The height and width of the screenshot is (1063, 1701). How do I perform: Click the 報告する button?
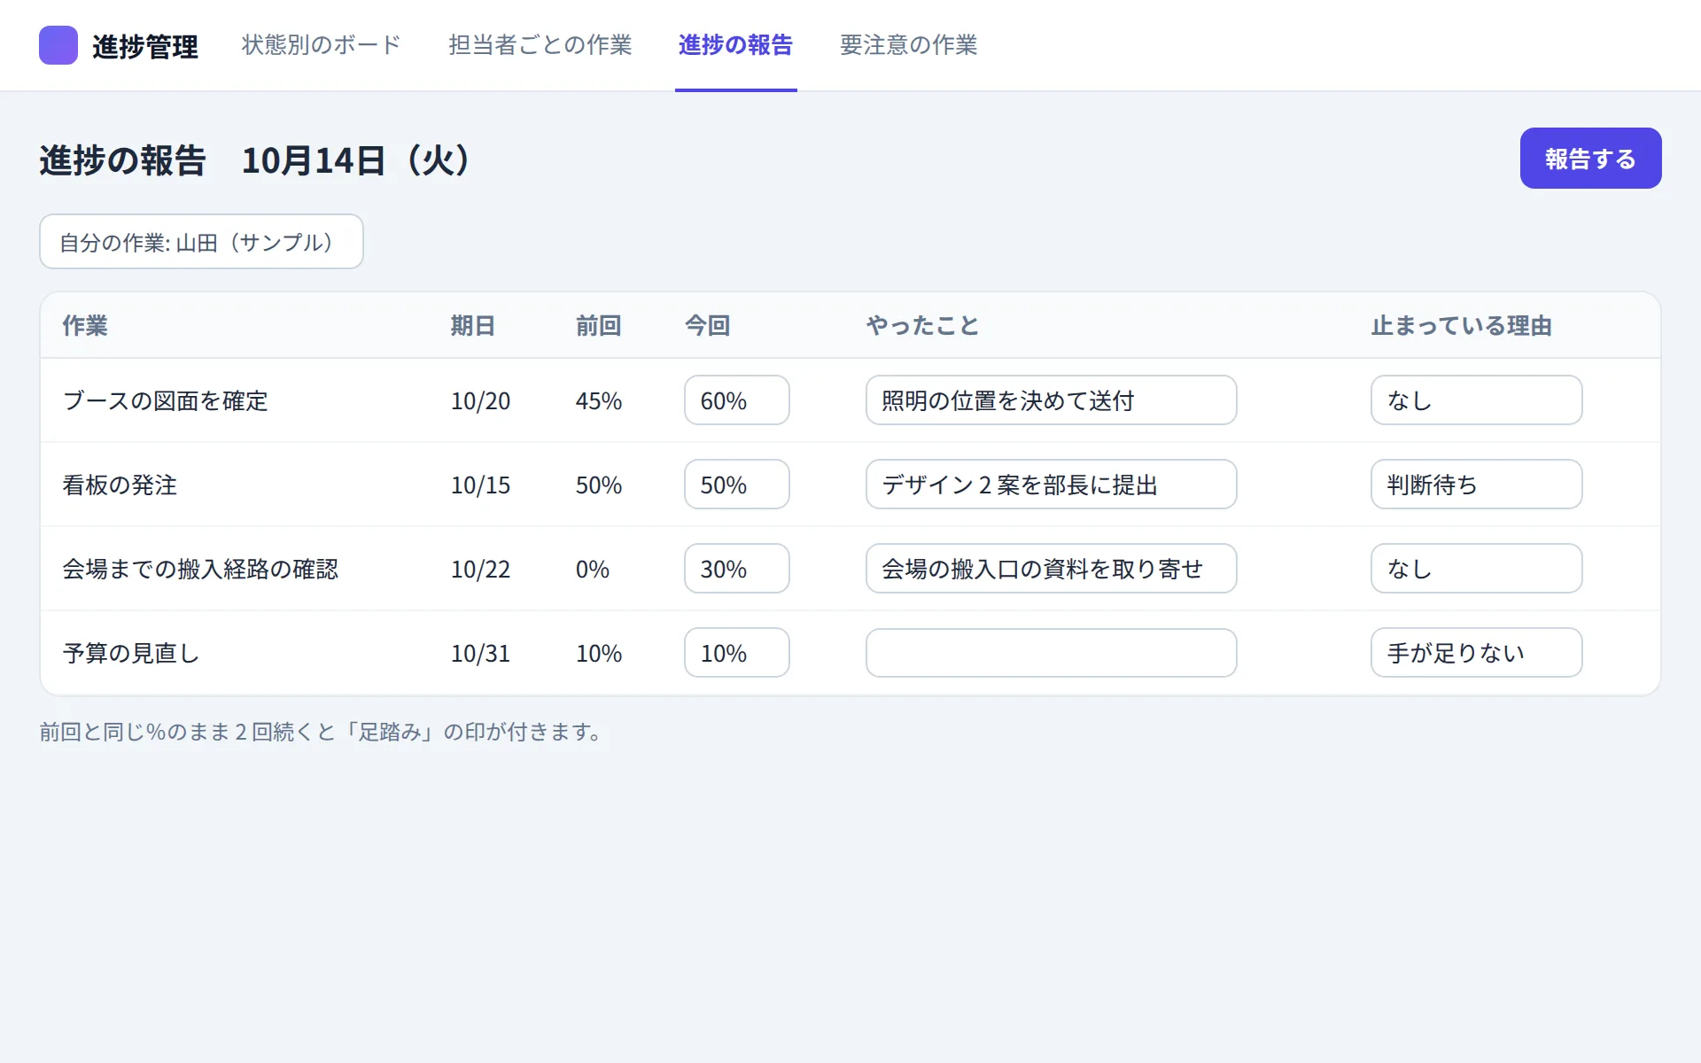click(x=1590, y=159)
